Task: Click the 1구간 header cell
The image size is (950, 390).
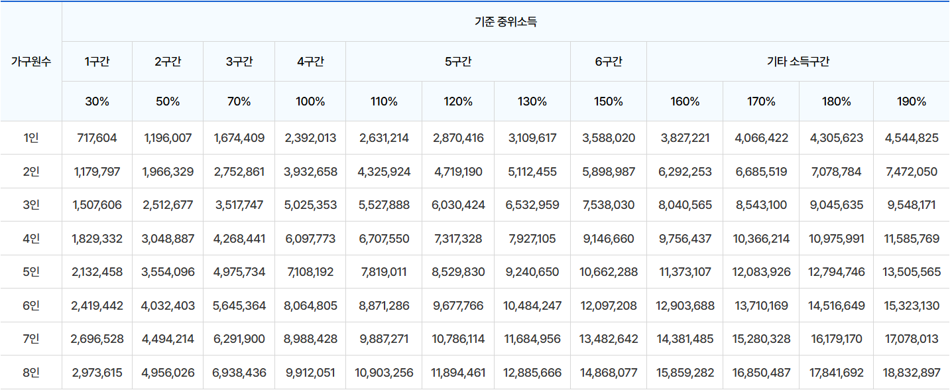Action: pyautogui.click(x=97, y=62)
